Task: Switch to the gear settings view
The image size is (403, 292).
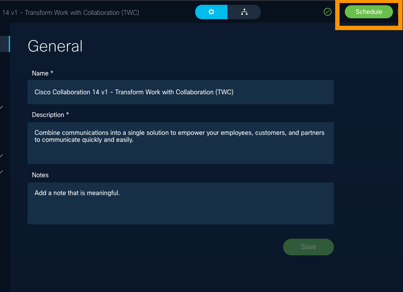Action: pyautogui.click(x=211, y=12)
